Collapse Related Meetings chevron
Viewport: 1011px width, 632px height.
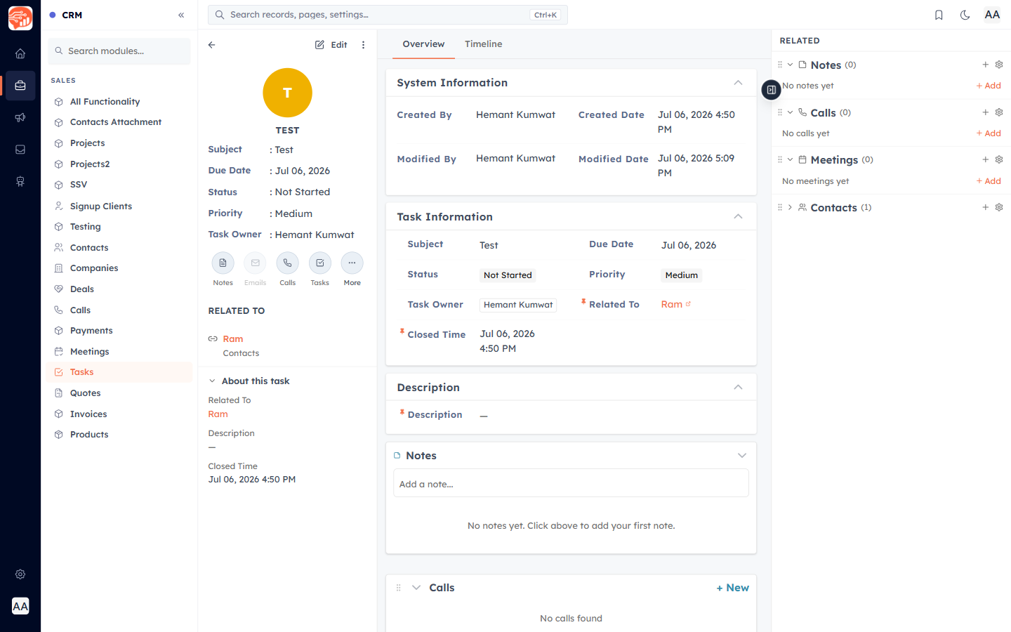790,159
